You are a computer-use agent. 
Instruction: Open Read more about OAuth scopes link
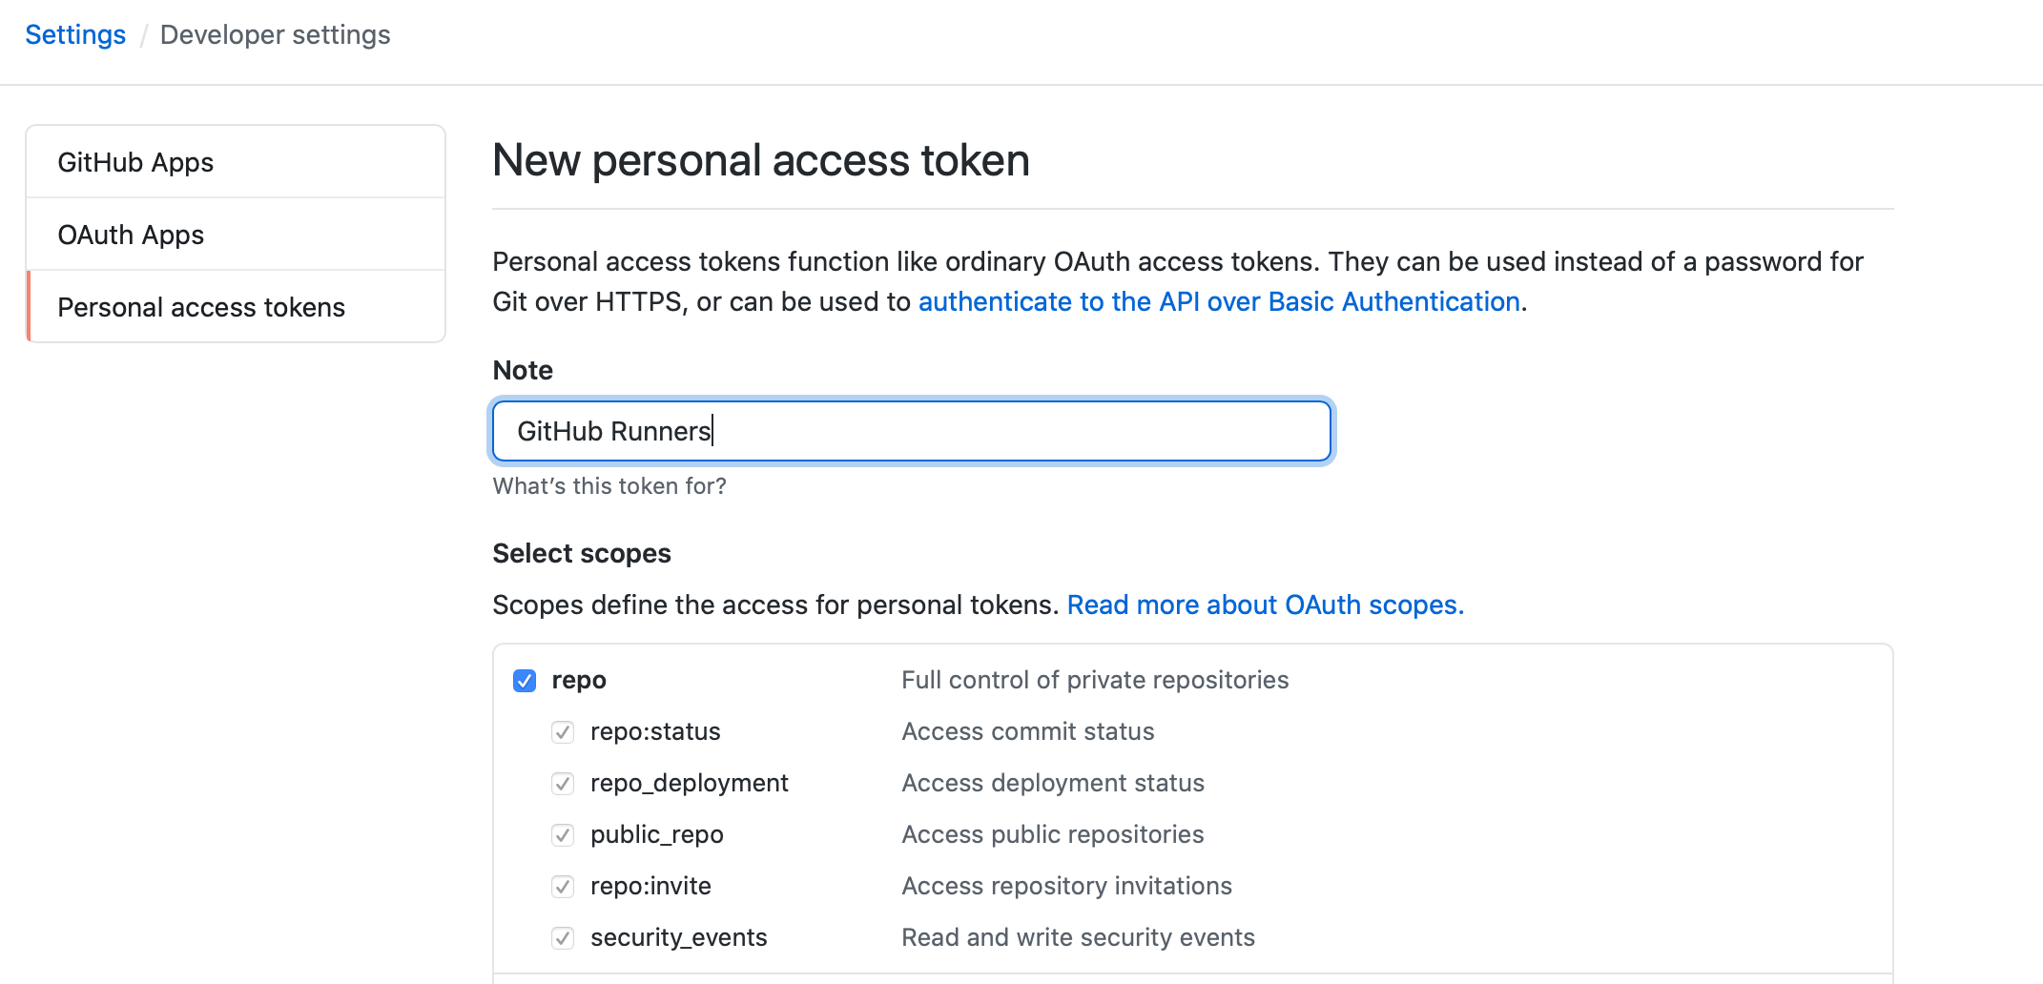pyautogui.click(x=1265, y=605)
